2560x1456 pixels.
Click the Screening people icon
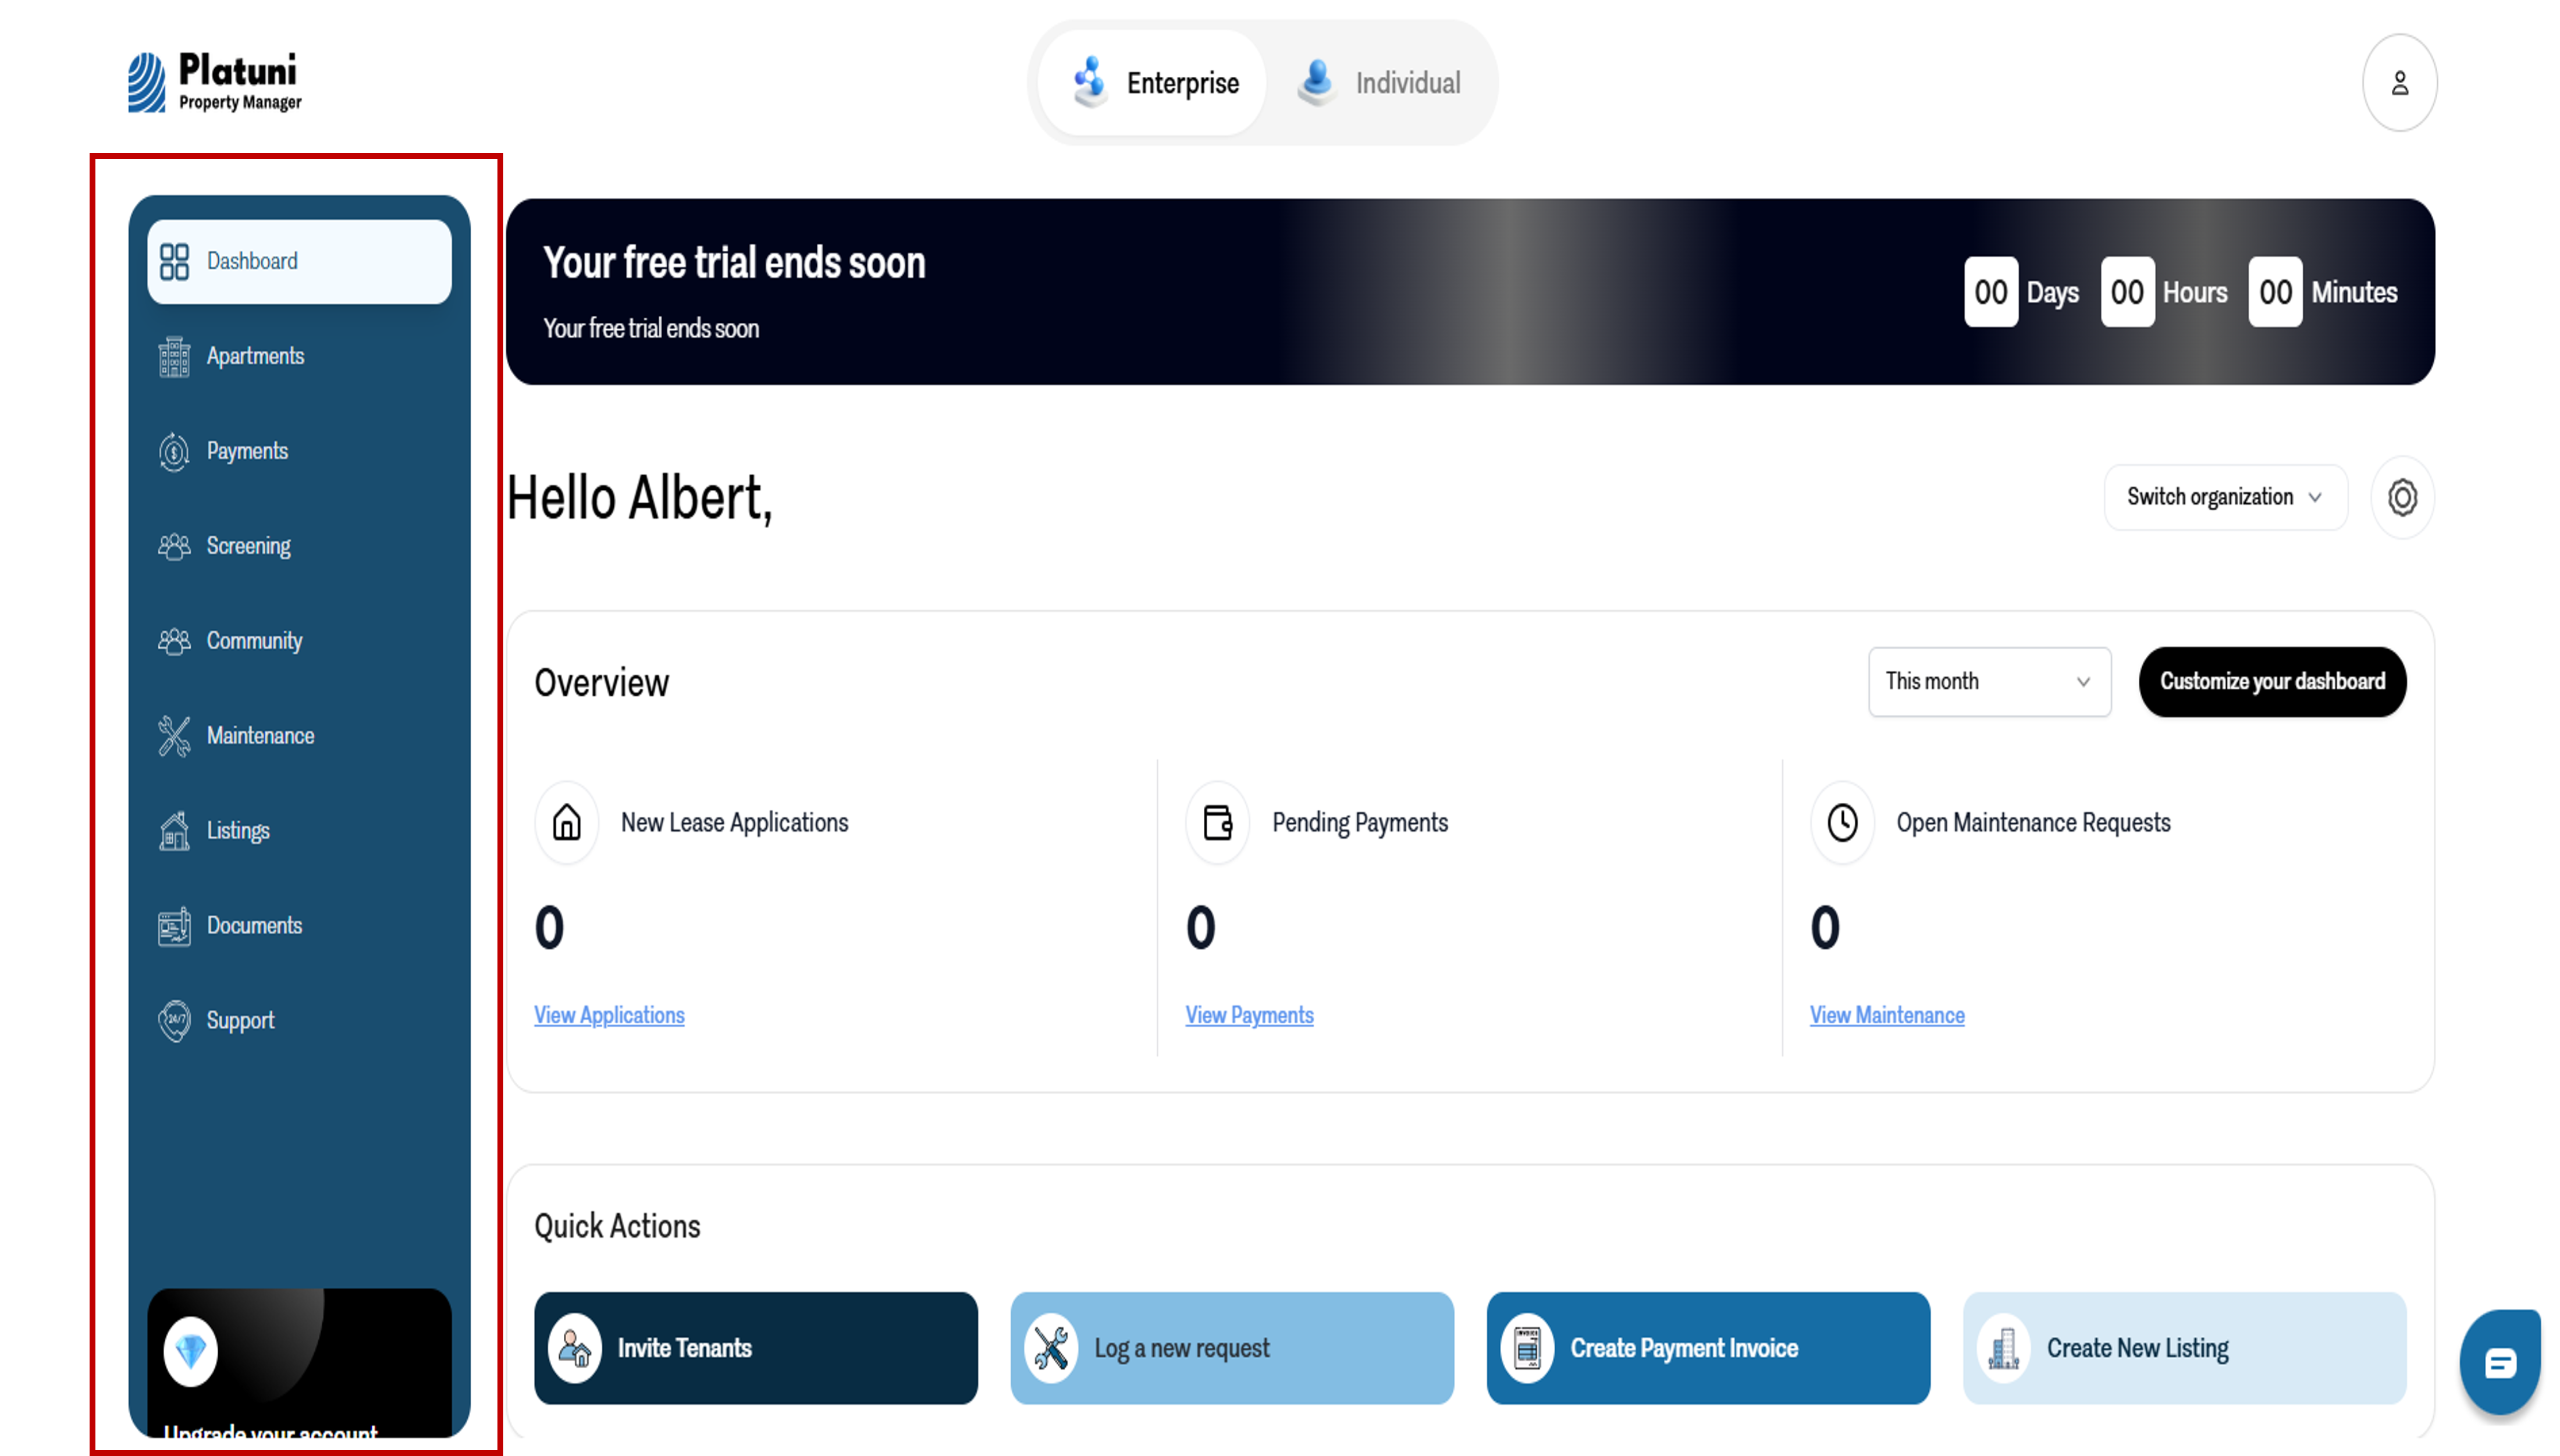click(174, 547)
